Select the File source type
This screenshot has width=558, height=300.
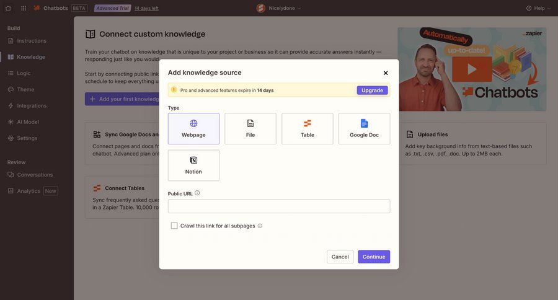(x=250, y=128)
